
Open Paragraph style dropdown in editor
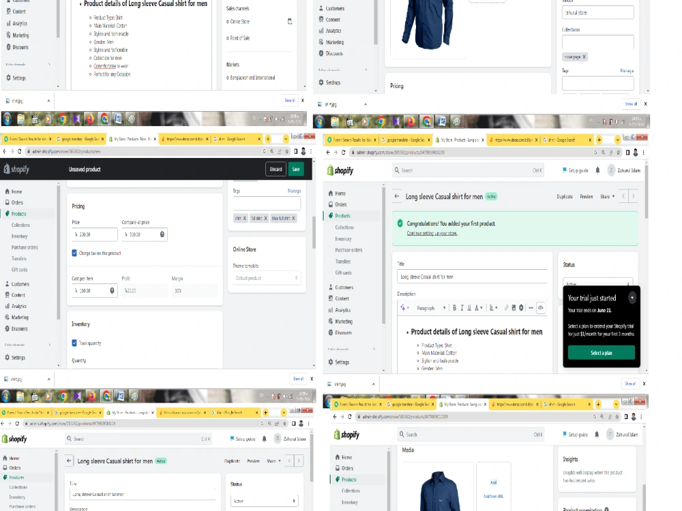point(431,308)
